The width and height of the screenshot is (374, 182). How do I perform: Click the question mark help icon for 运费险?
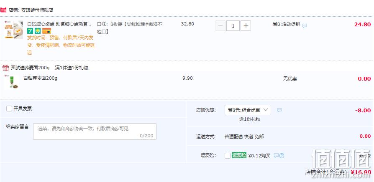pos(282,156)
